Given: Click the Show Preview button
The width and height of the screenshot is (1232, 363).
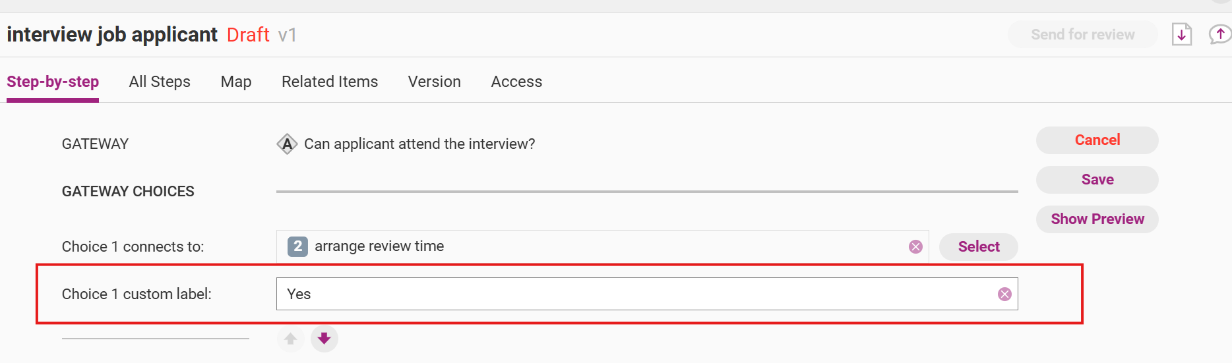Looking at the screenshot, I should tap(1097, 219).
